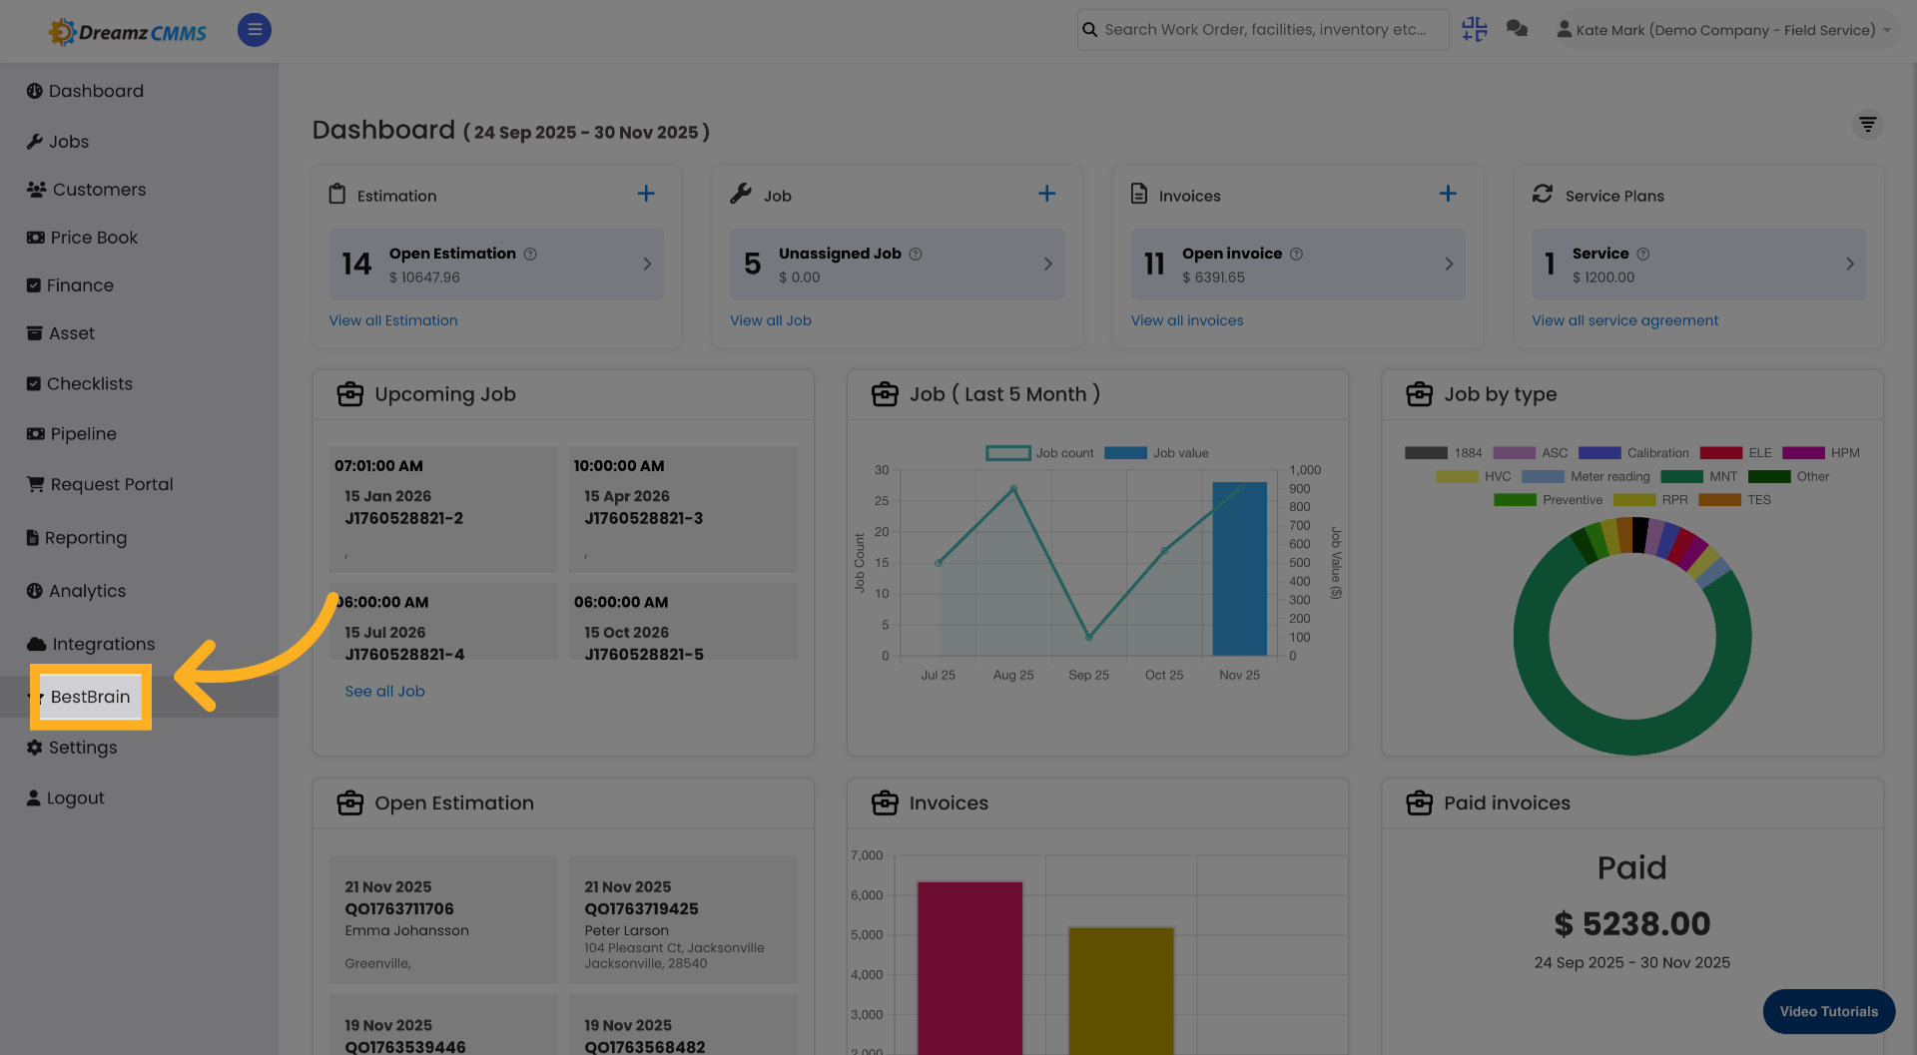
Task: Expand the Open invoice card chevron
Action: 1449,264
